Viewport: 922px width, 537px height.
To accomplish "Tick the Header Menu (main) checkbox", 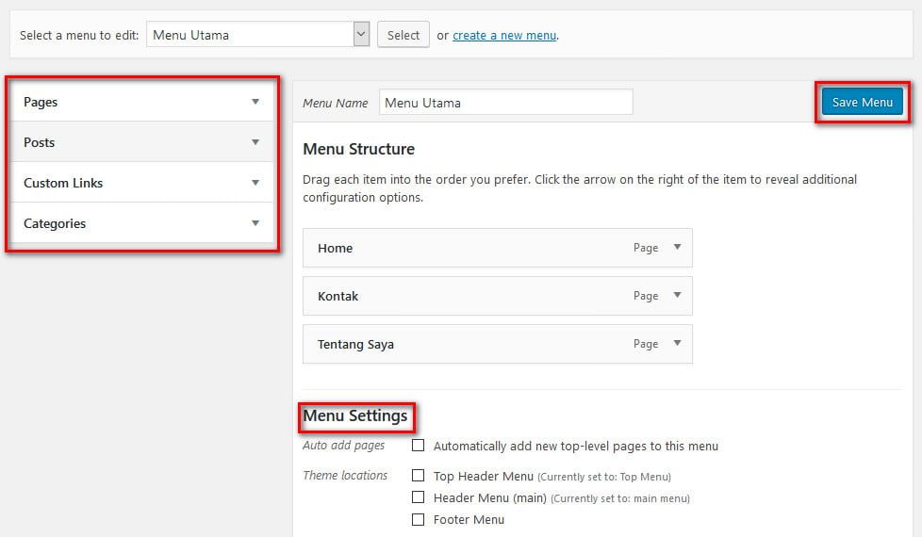I will 418,497.
